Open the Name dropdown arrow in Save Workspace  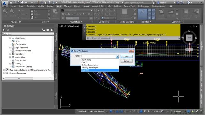tap(117, 57)
